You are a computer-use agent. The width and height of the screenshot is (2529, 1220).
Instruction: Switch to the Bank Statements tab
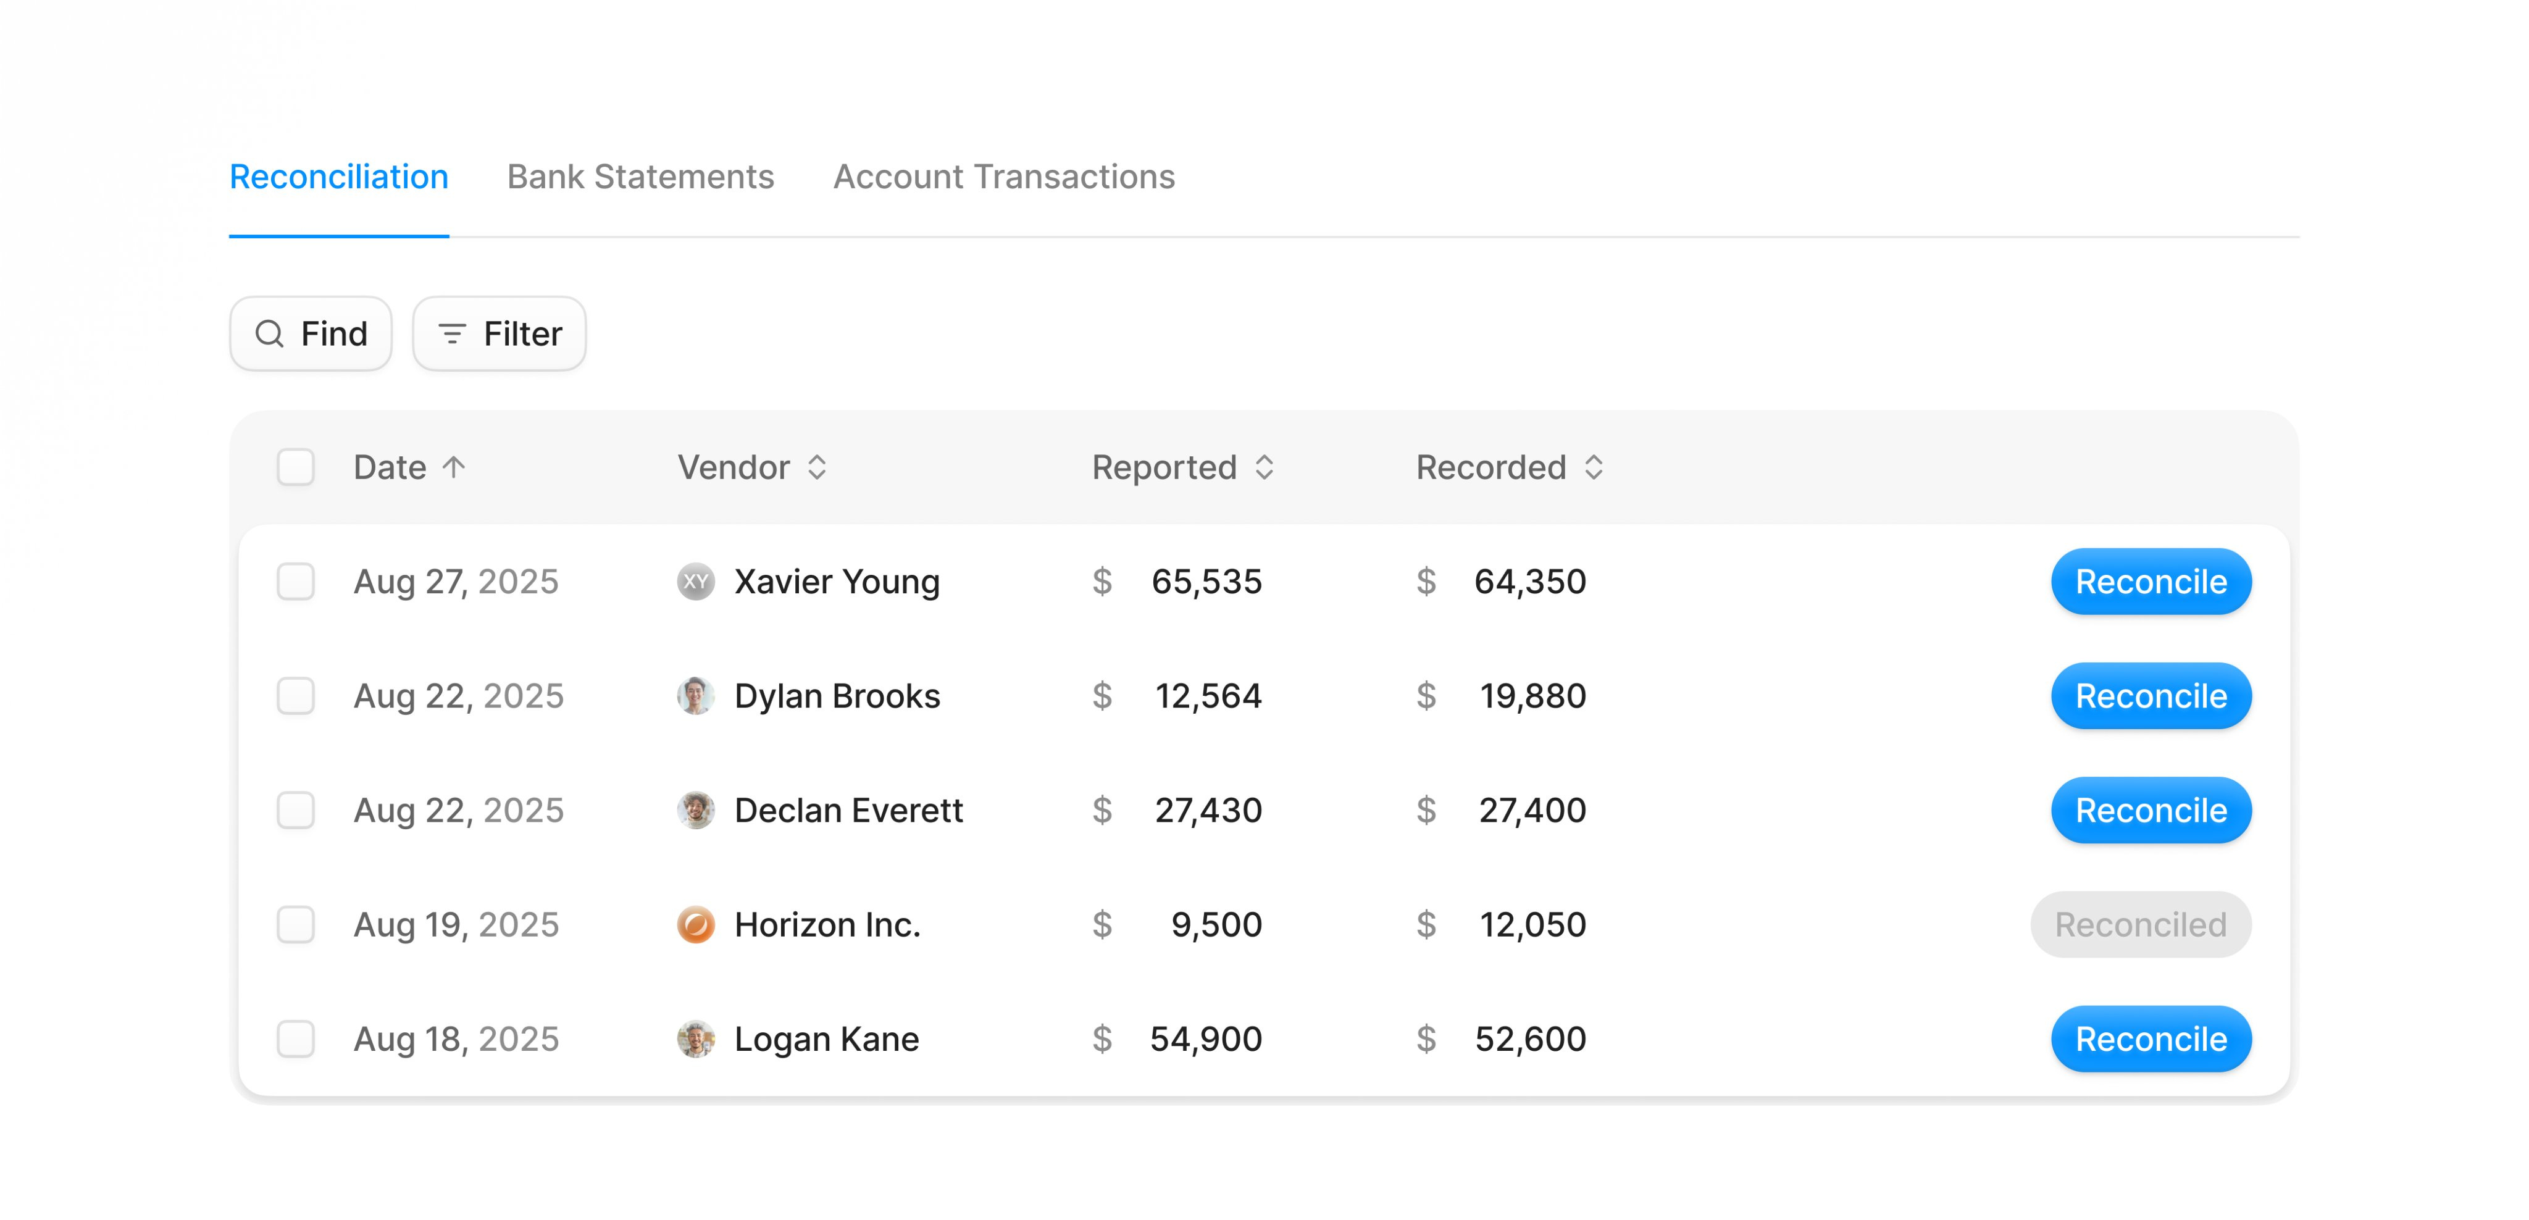640,177
